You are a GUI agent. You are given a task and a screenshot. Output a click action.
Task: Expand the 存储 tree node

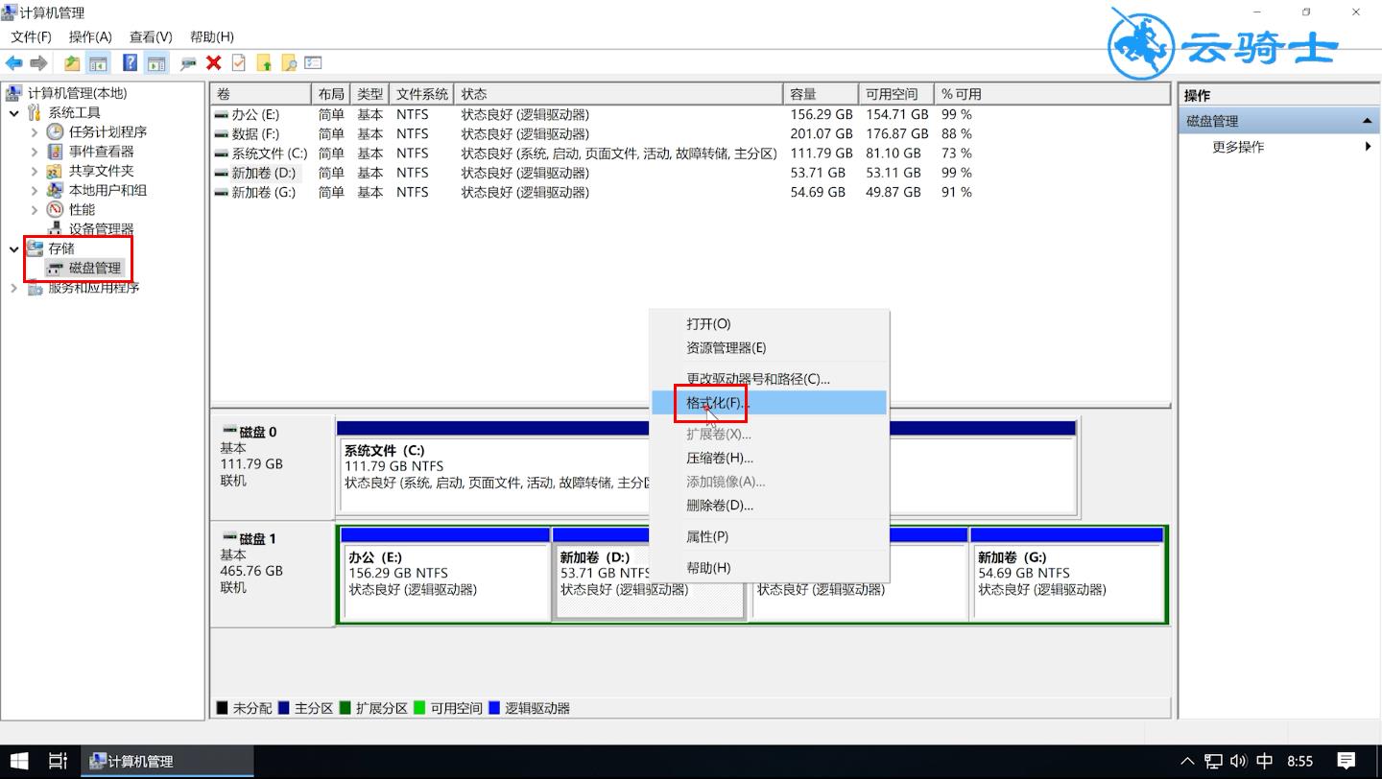pos(12,248)
